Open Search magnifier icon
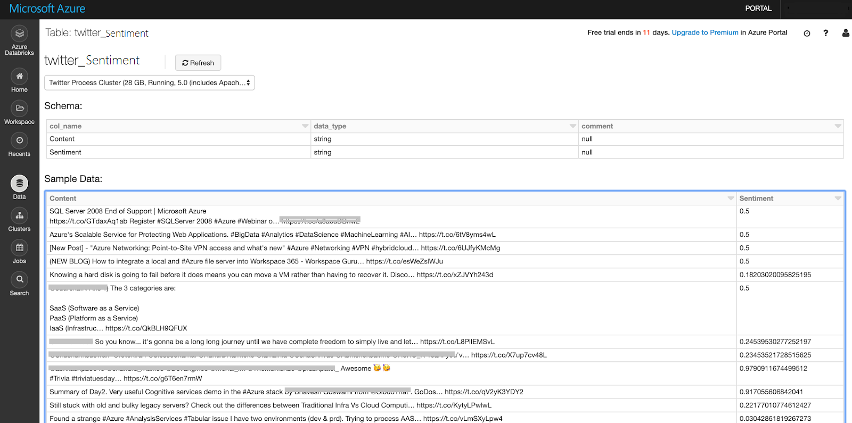852x423 pixels. tap(19, 279)
